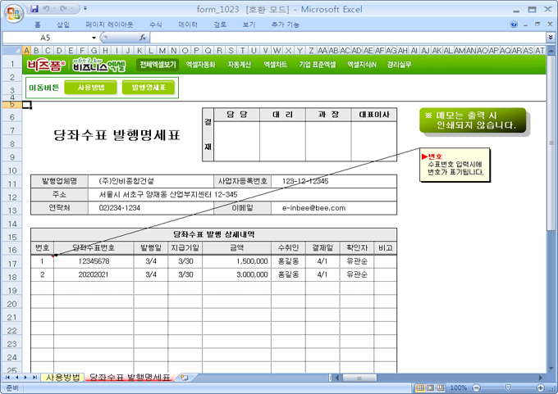Viewport: 558px width, 394px height.
Task: Expand the formula bar
Action: pos(549,38)
